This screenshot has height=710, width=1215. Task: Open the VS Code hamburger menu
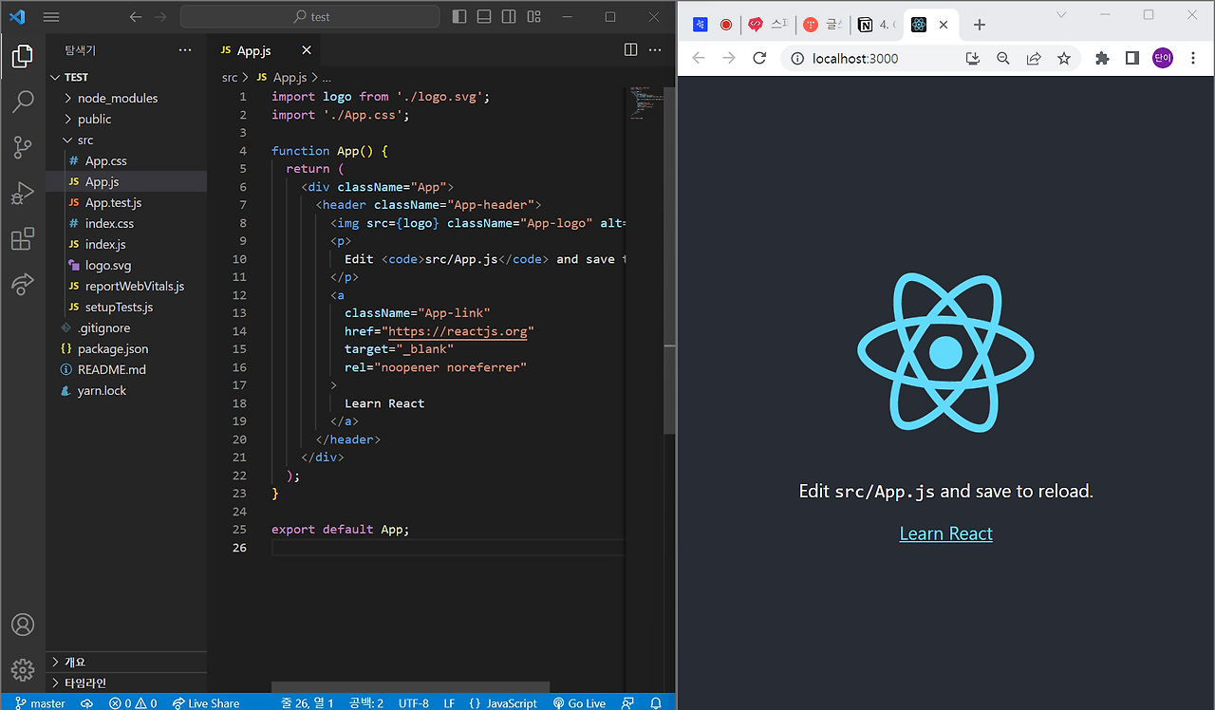50,16
